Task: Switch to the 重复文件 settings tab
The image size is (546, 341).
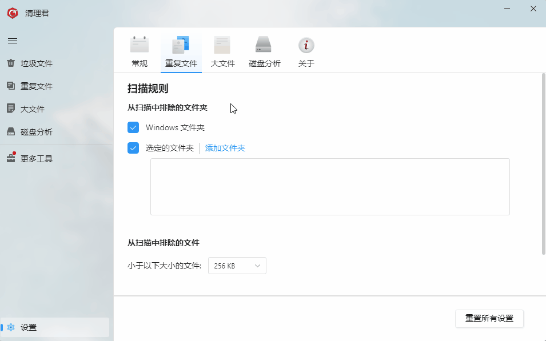Action: pos(181,52)
